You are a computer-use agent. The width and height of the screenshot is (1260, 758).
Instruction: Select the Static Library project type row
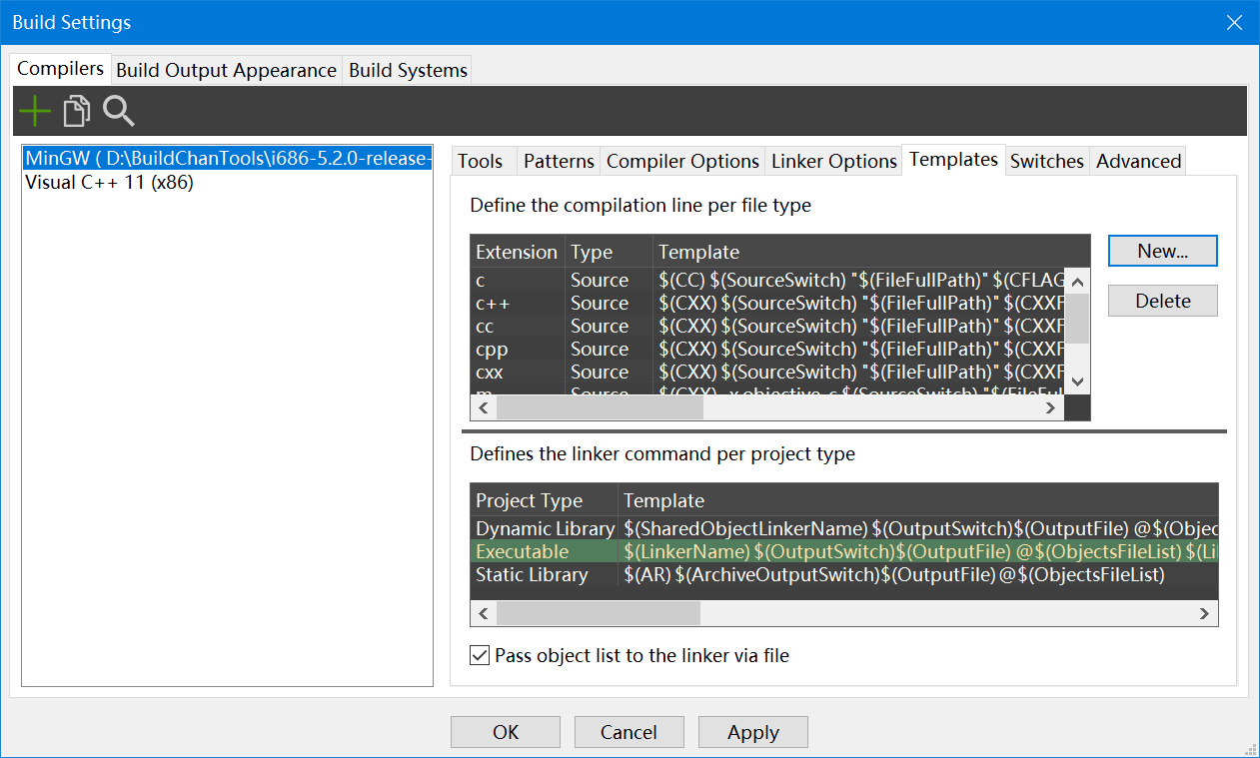532,575
